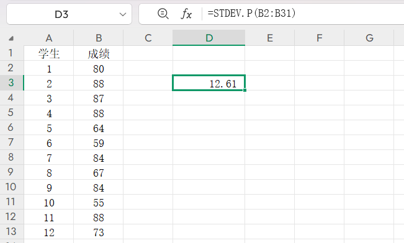Click cell containing 学生 header

pos(48,53)
